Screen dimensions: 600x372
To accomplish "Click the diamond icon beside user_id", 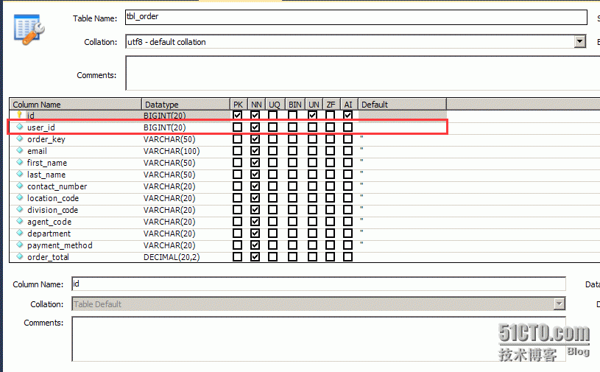I will (20, 127).
